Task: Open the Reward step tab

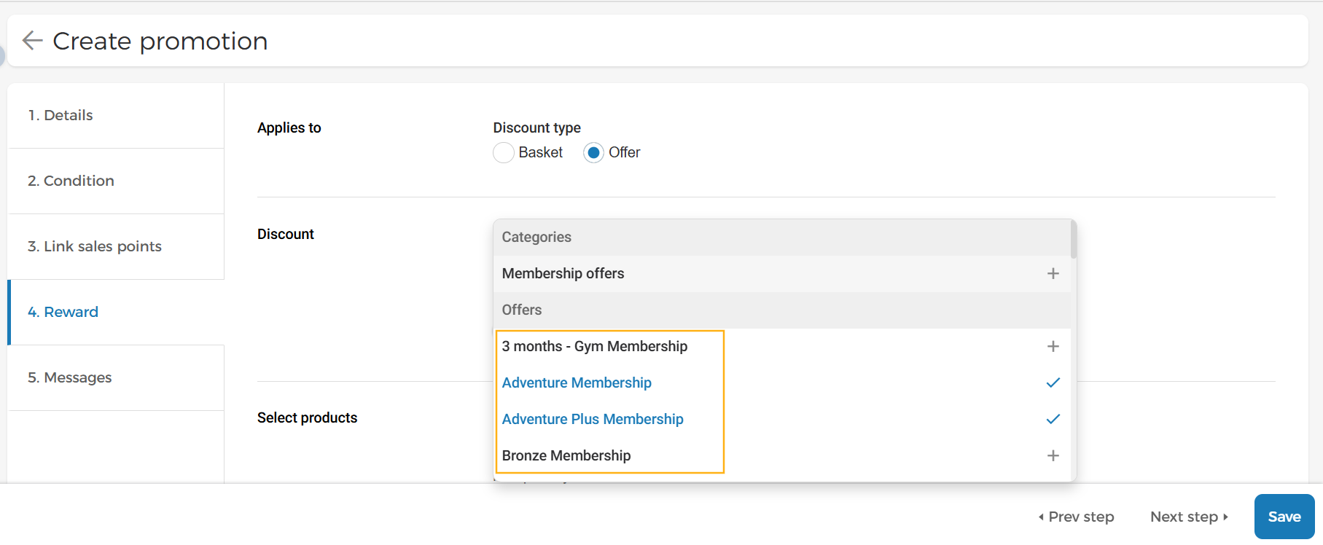Action: (x=116, y=312)
